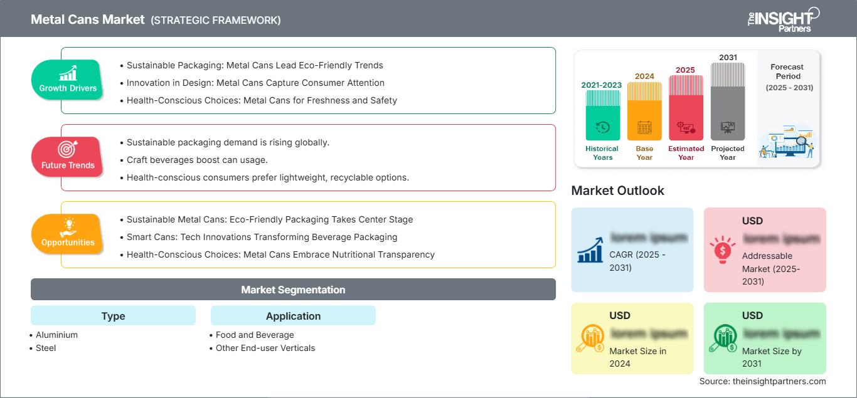The height and width of the screenshot is (398, 857).
Task: Click the CAGR growth chart icon
Action: 590,249
